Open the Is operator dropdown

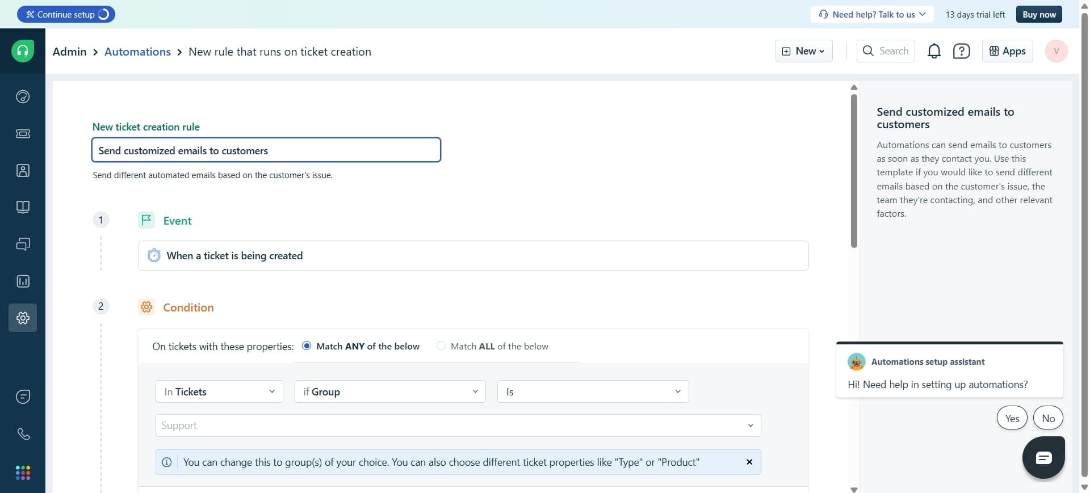(593, 392)
